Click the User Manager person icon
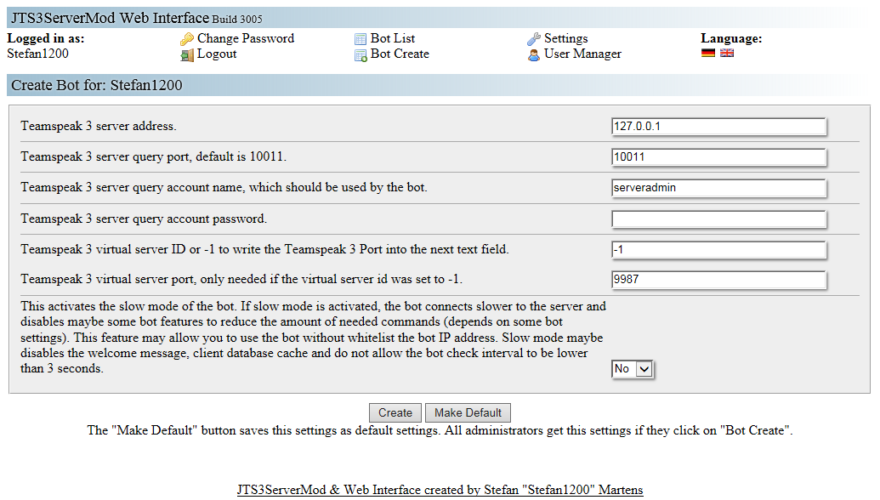 tap(534, 55)
